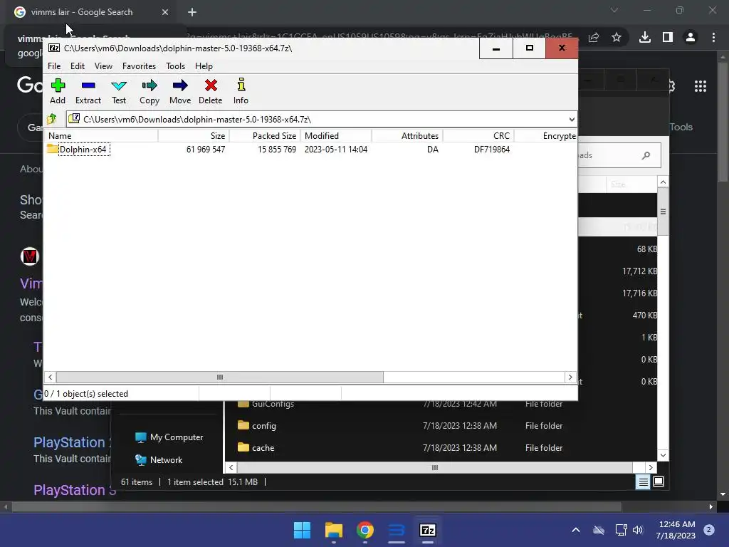Click File Explorer vertical scrollbar down arrow

663,455
